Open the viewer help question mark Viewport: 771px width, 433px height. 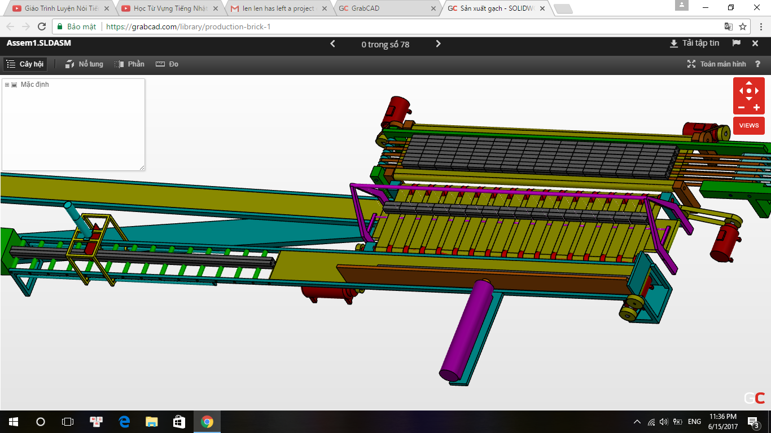(x=758, y=64)
